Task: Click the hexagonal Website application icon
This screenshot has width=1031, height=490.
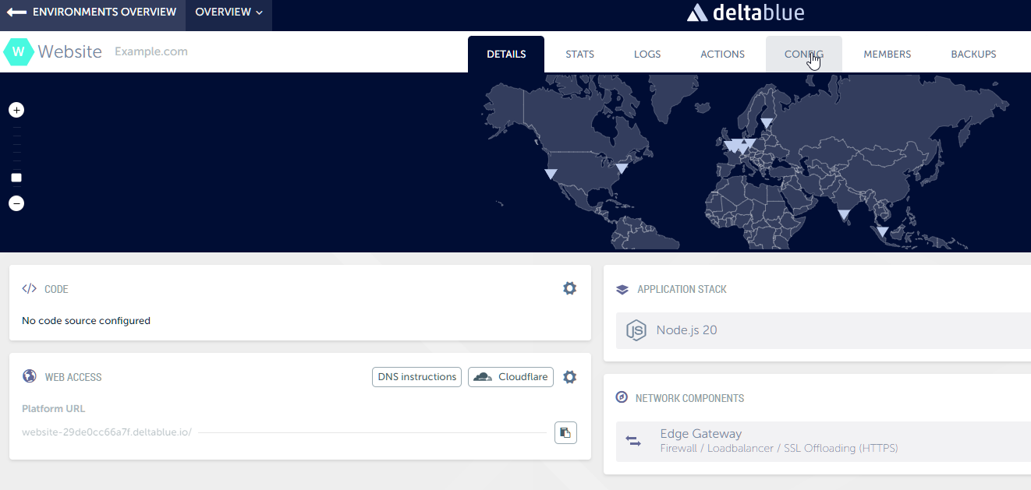Action: 19,52
